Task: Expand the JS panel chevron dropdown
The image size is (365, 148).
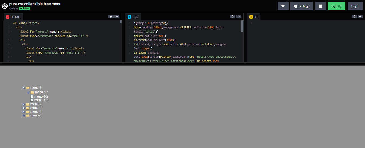Action: coord(360,17)
